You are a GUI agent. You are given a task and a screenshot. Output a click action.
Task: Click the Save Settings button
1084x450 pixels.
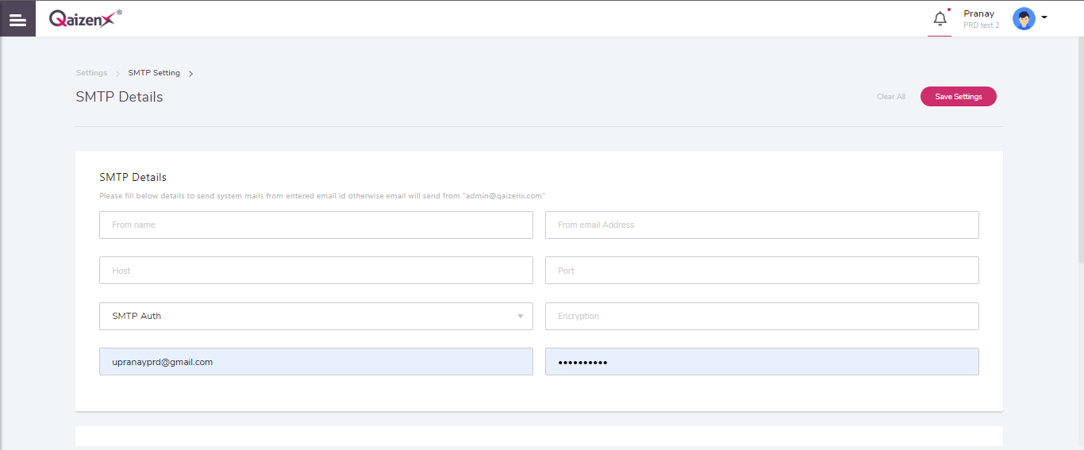click(x=958, y=97)
